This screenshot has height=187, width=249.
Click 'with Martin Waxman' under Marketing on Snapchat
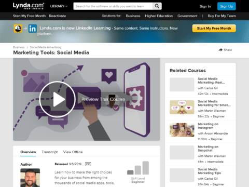pyautogui.click(x=212, y=156)
